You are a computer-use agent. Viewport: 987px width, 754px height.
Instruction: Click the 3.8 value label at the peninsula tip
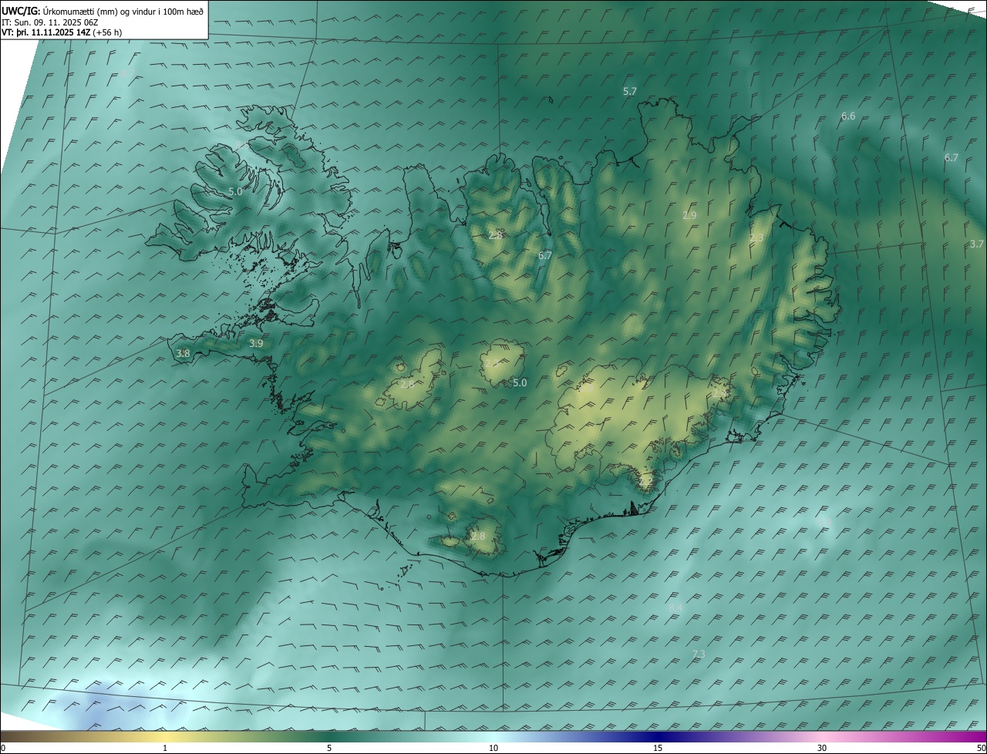(183, 354)
